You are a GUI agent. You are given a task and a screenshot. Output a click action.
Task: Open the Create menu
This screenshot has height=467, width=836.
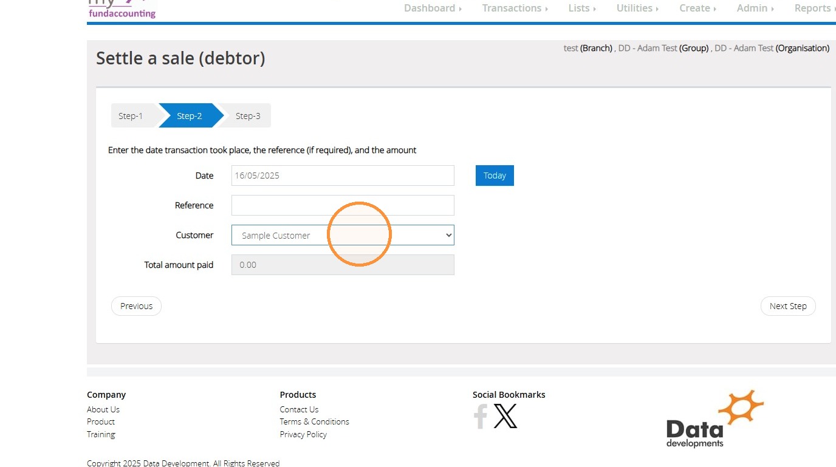click(x=697, y=8)
